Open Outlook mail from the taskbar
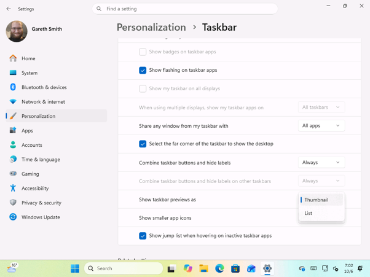This screenshot has width=370, height=277. pos(251,268)
